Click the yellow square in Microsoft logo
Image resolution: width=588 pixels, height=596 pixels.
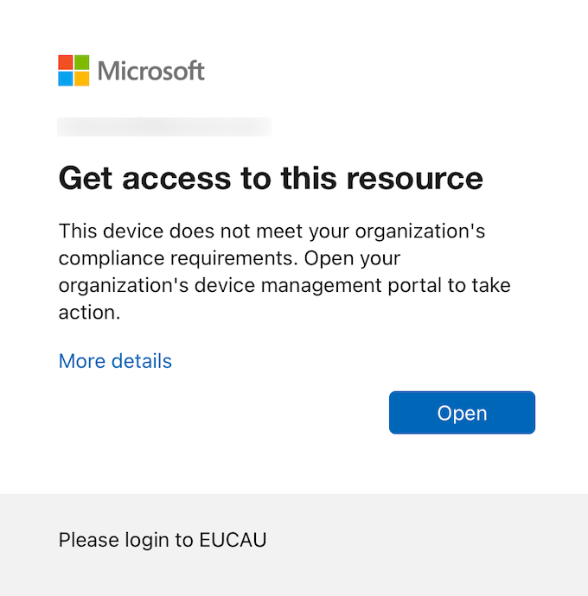coord(81,79)
